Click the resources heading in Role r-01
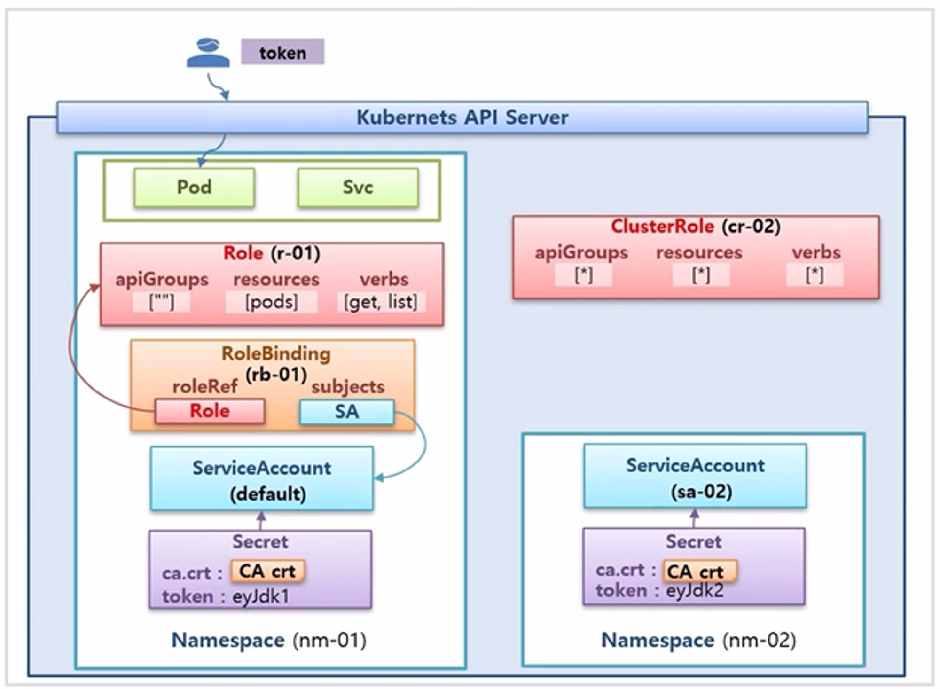 tap(276, 280)
